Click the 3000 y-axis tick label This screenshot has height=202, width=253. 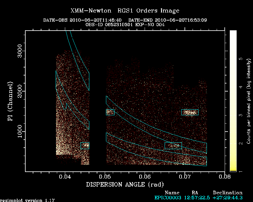pyautogui.click(x=20, y=51)
